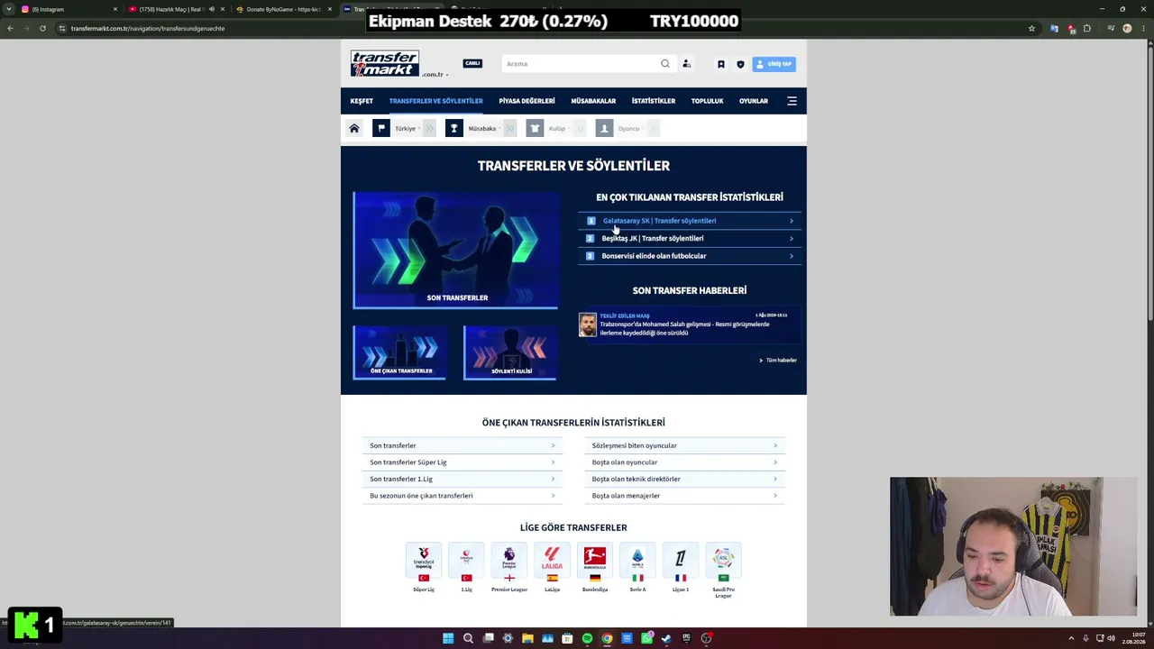Click the trophy icon next to Müsabaka
This screenshot has width=1154, height=649.
coord(453,129)
